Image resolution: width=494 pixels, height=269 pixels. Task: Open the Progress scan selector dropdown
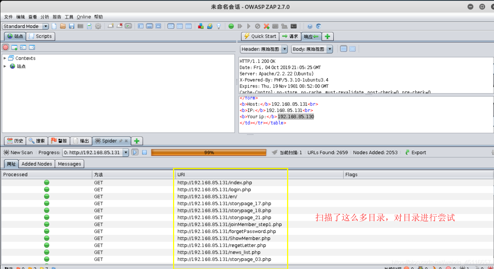point(96,152)
